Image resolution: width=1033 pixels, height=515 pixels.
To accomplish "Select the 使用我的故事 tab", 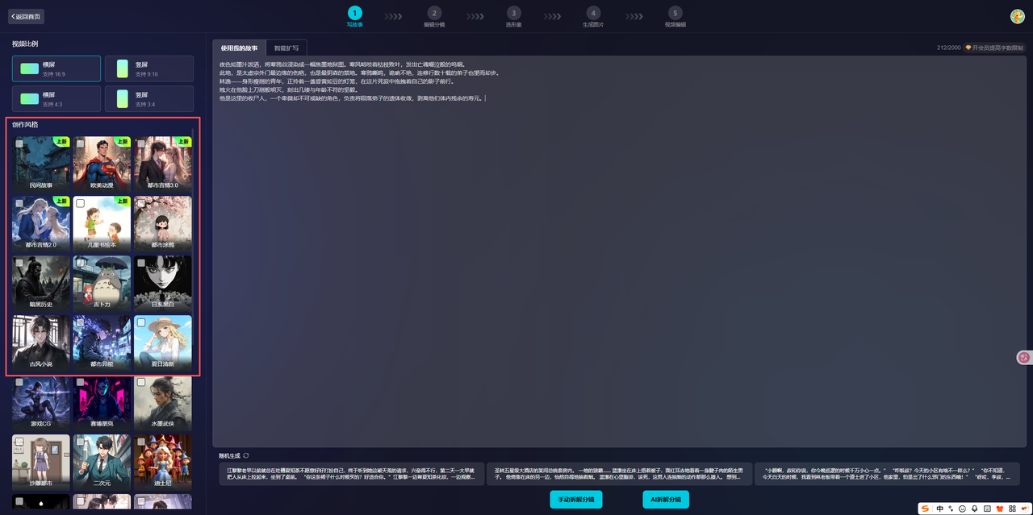I will (x=239, y=48).
